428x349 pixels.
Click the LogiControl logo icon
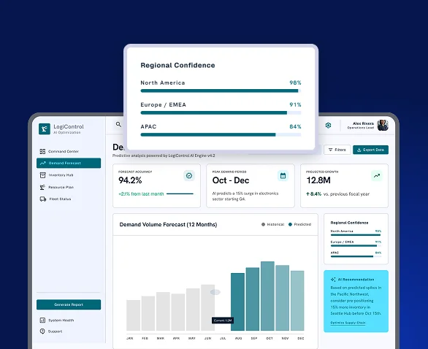pos(45,129)
